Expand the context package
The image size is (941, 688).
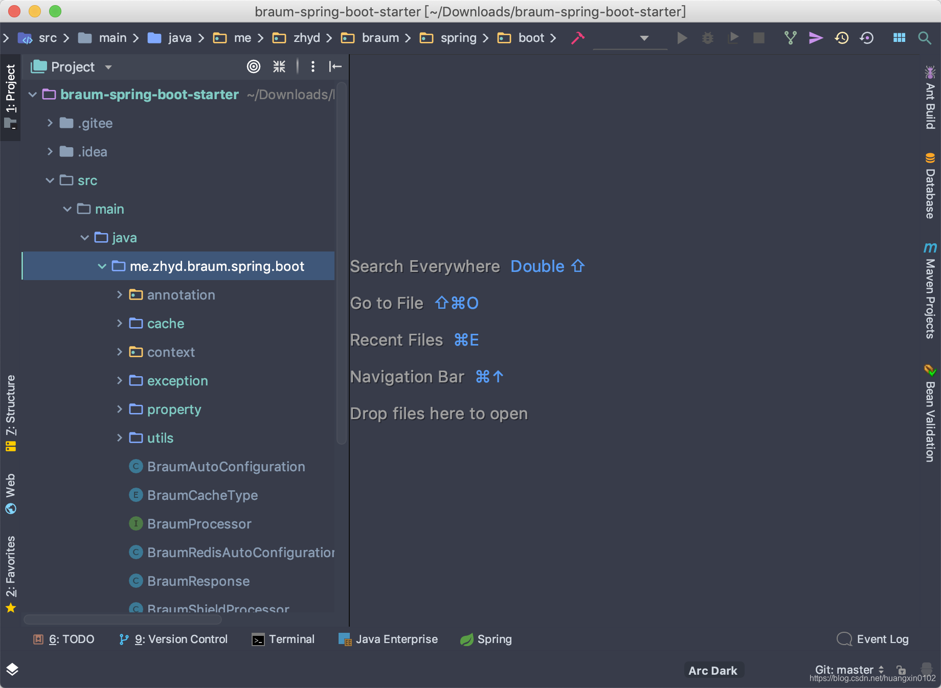(119, 352)
